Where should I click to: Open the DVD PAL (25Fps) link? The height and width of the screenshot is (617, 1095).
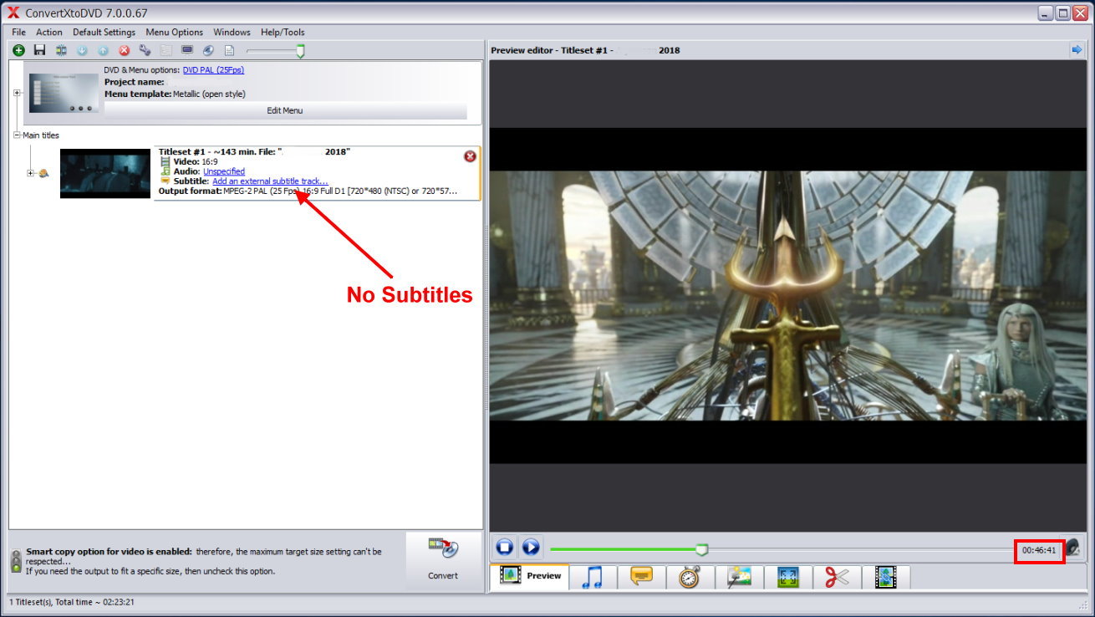coord(213,70)
